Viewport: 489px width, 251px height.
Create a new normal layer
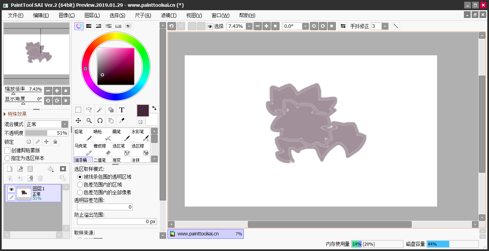(x=10, y=169)
